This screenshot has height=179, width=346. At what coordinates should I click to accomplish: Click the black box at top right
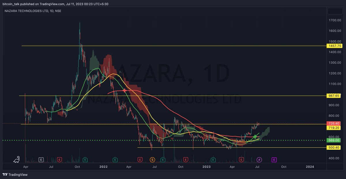click(335, 11)
